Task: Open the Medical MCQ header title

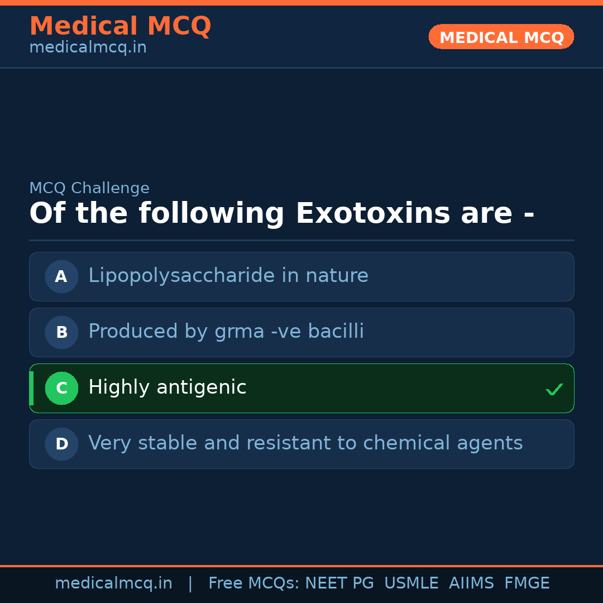Action: coord(120,26)
